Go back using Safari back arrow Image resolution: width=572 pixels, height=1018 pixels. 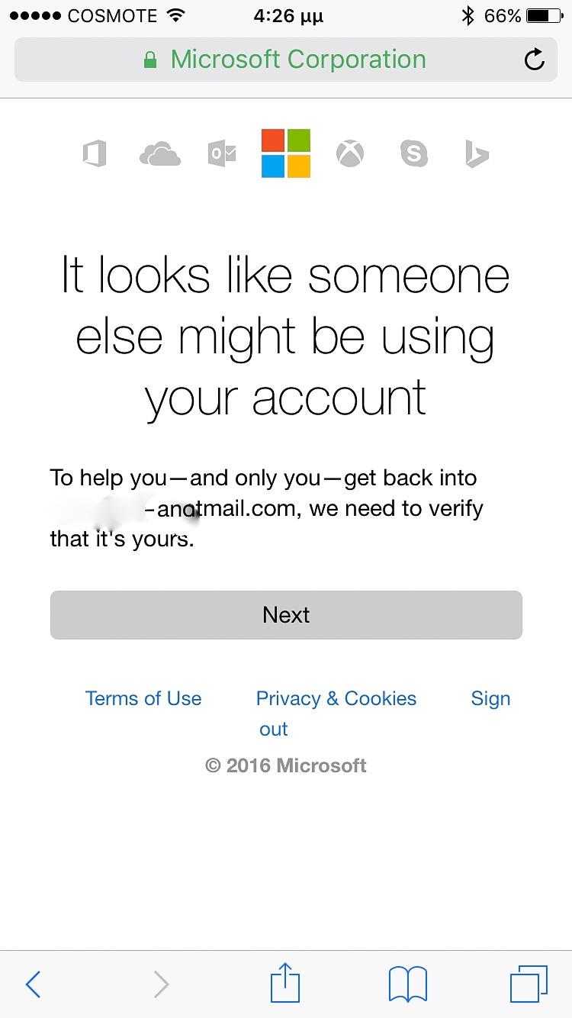point(33,984)
